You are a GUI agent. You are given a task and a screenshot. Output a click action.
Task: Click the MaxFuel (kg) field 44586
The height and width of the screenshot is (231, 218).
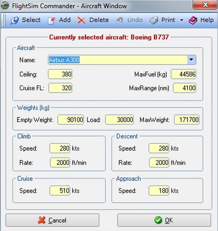pyautogui.click(x=183, y=74)
